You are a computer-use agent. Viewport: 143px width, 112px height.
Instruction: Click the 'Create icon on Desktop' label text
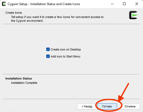pos(66,49)
